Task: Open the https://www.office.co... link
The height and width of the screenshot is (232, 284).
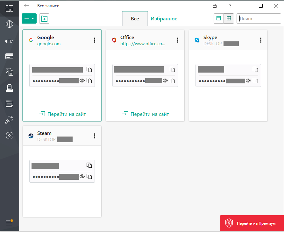Action: (143, 44)
